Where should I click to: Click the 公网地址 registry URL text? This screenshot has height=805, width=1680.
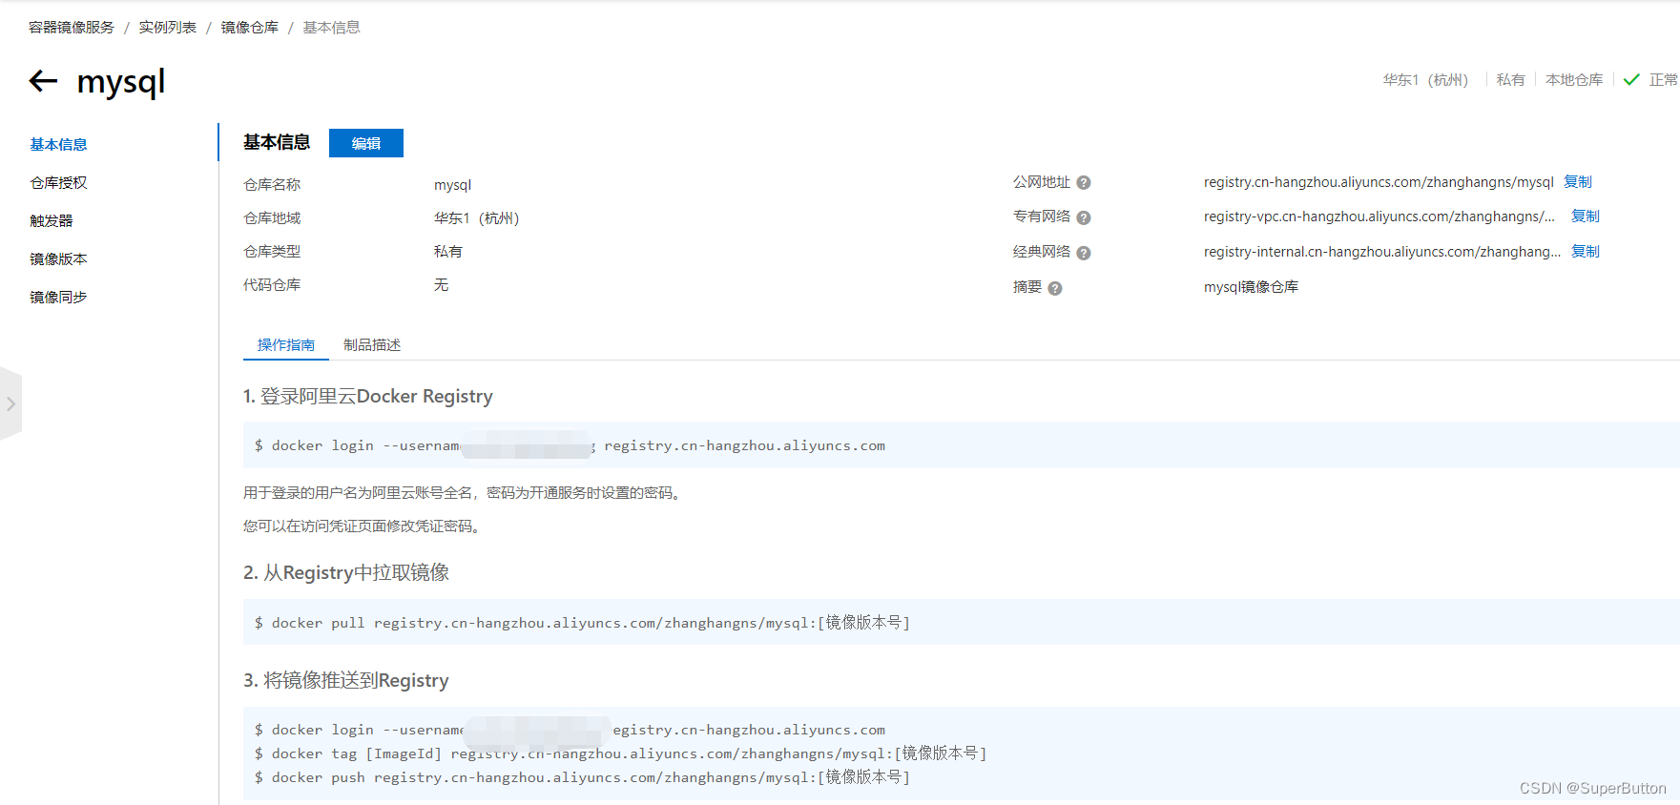click(1379, 182)
